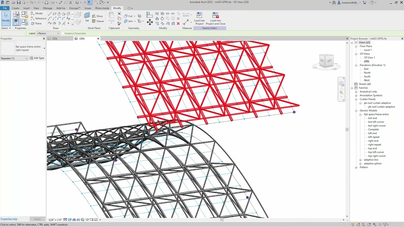The image size is (404, 227).
Task: Select 'bot left corner' family type
Action: pos(376,122)
